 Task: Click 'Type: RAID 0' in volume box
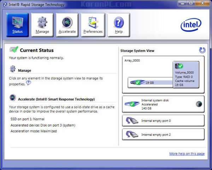coord(184,77)
